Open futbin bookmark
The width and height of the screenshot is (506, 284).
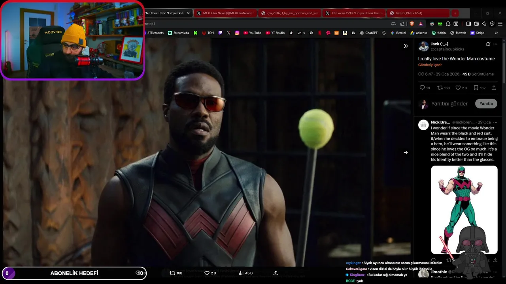[x=439, y=33]
